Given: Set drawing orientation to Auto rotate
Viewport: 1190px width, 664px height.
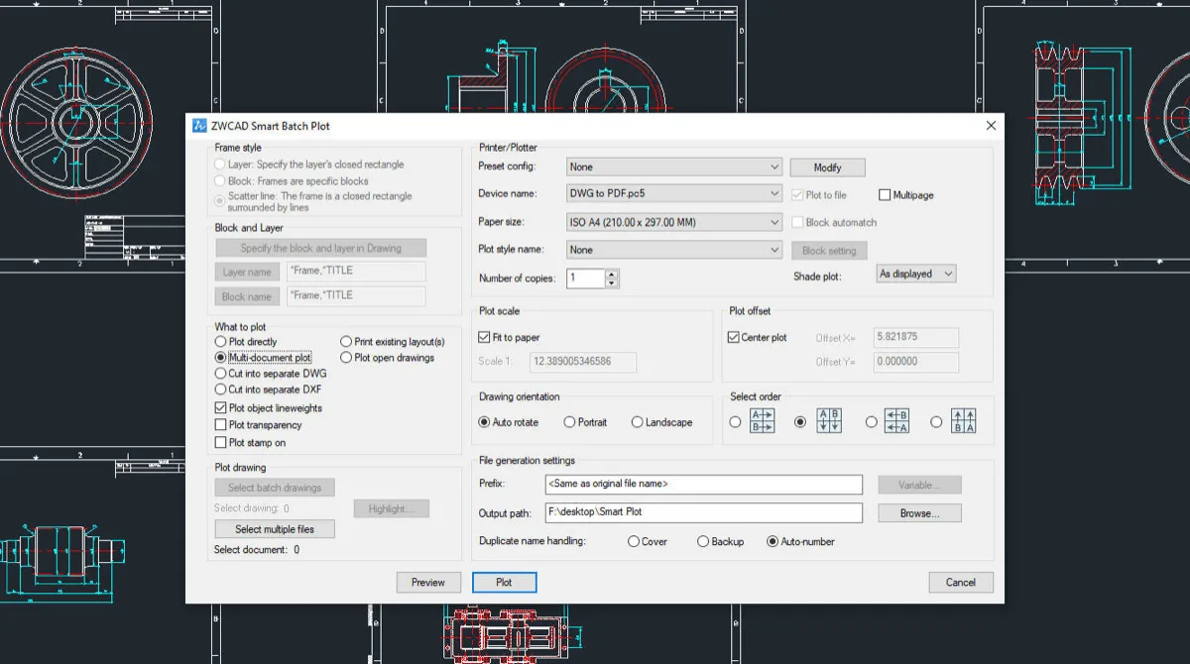Looking at the screenshot, I should coord(484,422).
